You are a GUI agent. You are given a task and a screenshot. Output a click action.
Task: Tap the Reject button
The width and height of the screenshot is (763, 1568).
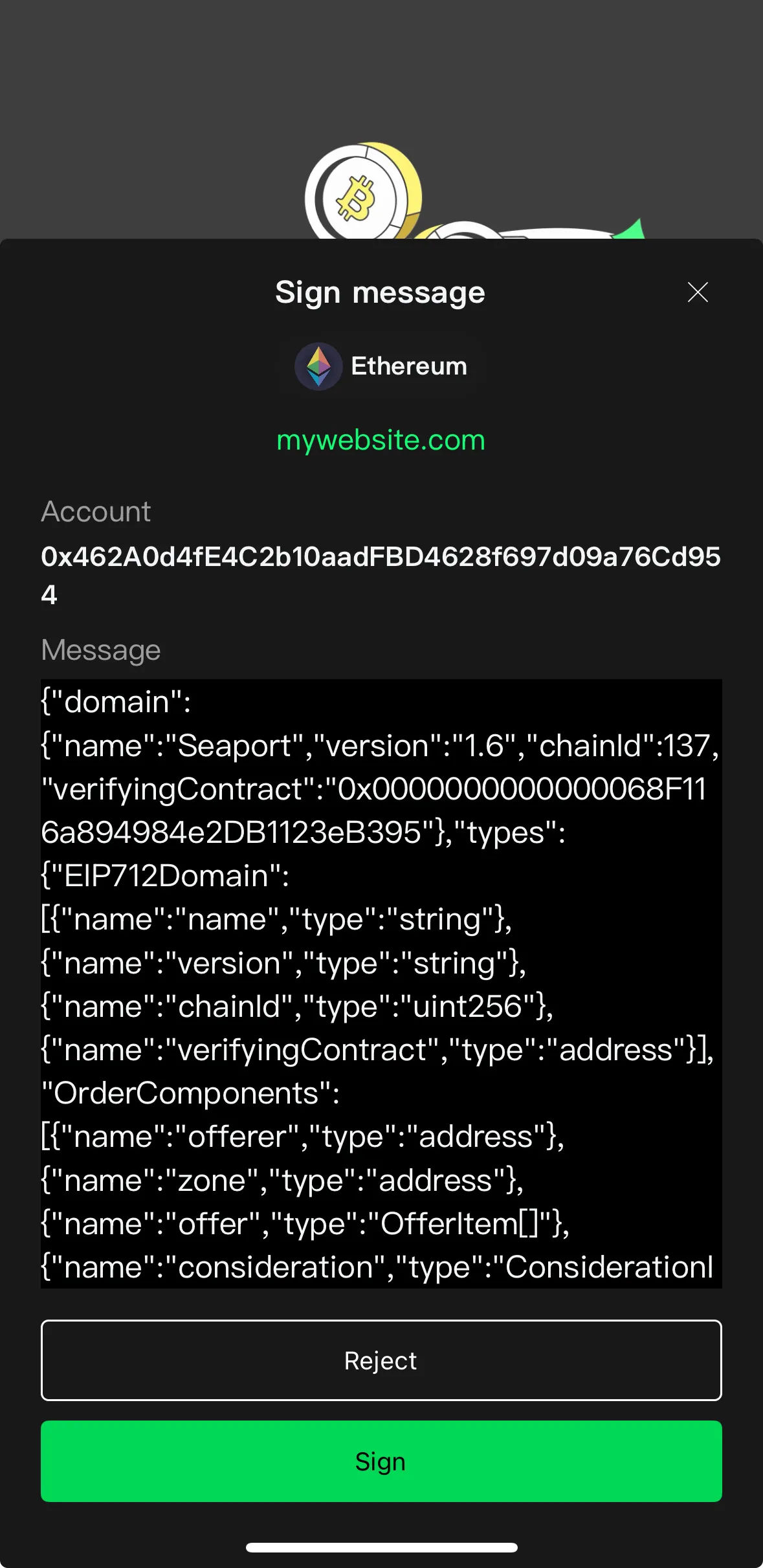[x=381, y=1360]
